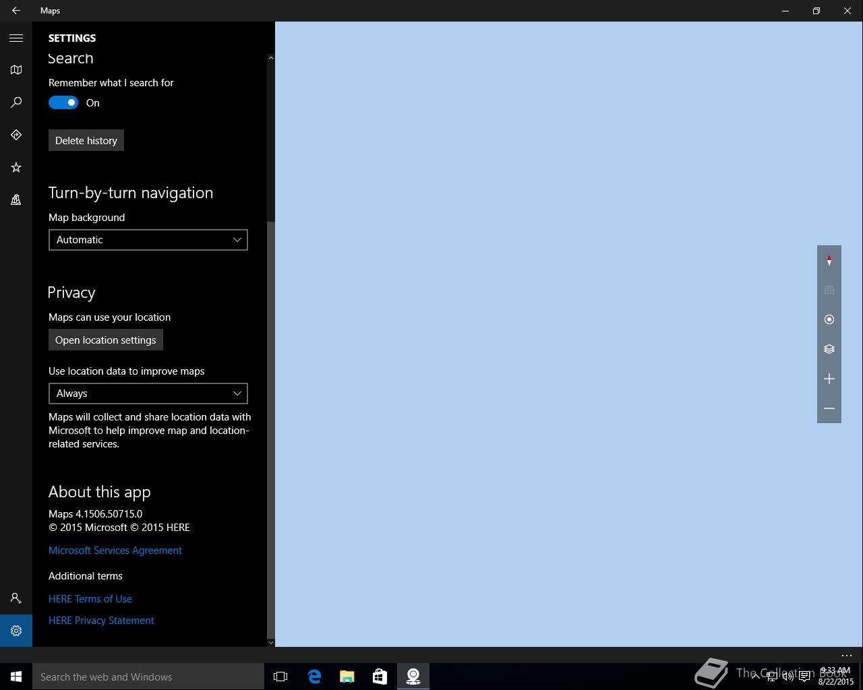Zoom in with the plus button
The image size is (863, 690).
click(x=829, y=379)
